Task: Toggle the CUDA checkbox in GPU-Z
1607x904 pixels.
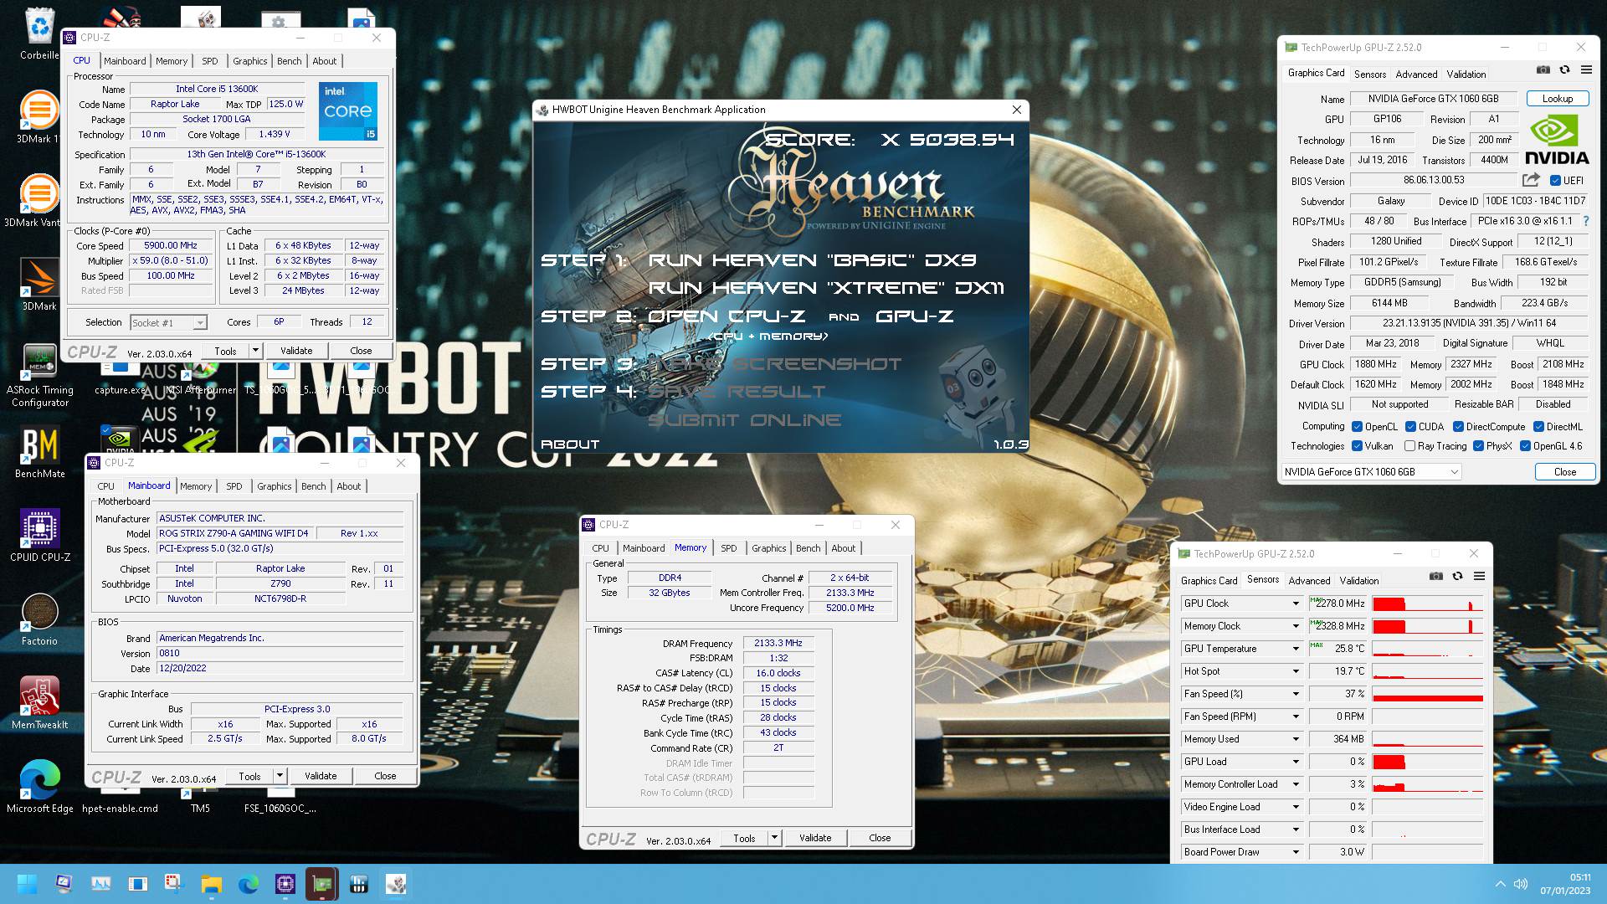Action: [1410, 427]
